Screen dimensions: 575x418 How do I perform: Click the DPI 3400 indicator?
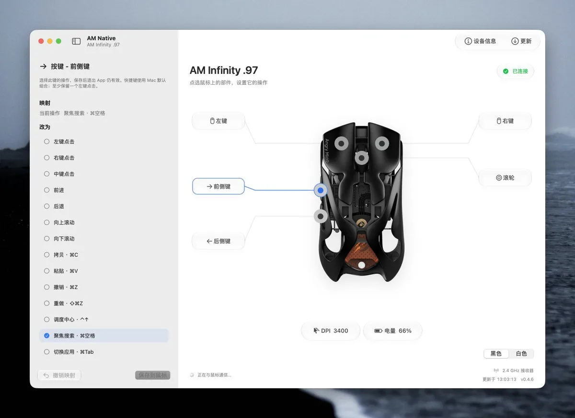(331, 331)
